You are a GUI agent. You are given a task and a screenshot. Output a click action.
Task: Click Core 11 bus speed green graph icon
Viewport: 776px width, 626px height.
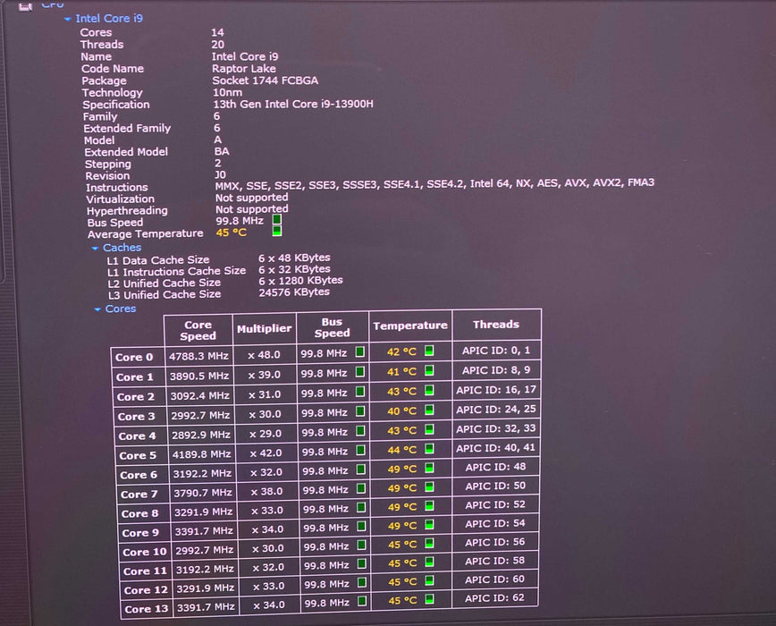click(x=361, y=563)
